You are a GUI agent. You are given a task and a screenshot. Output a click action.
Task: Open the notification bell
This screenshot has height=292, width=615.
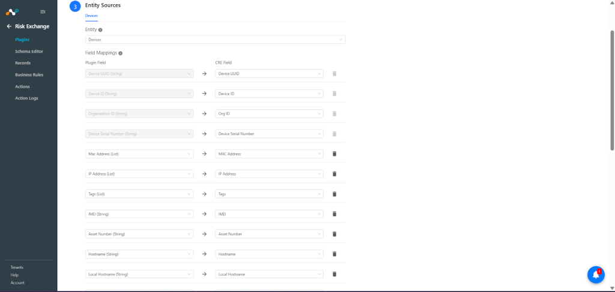pyautogui.click(x=596, y=275)
